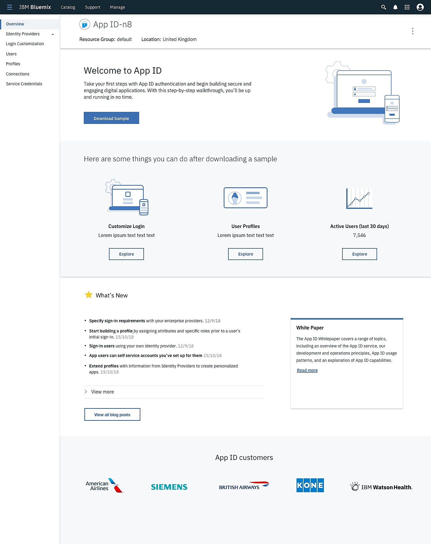
Task: Open the Users sidebar item
Action: click(x=11, y=54)
